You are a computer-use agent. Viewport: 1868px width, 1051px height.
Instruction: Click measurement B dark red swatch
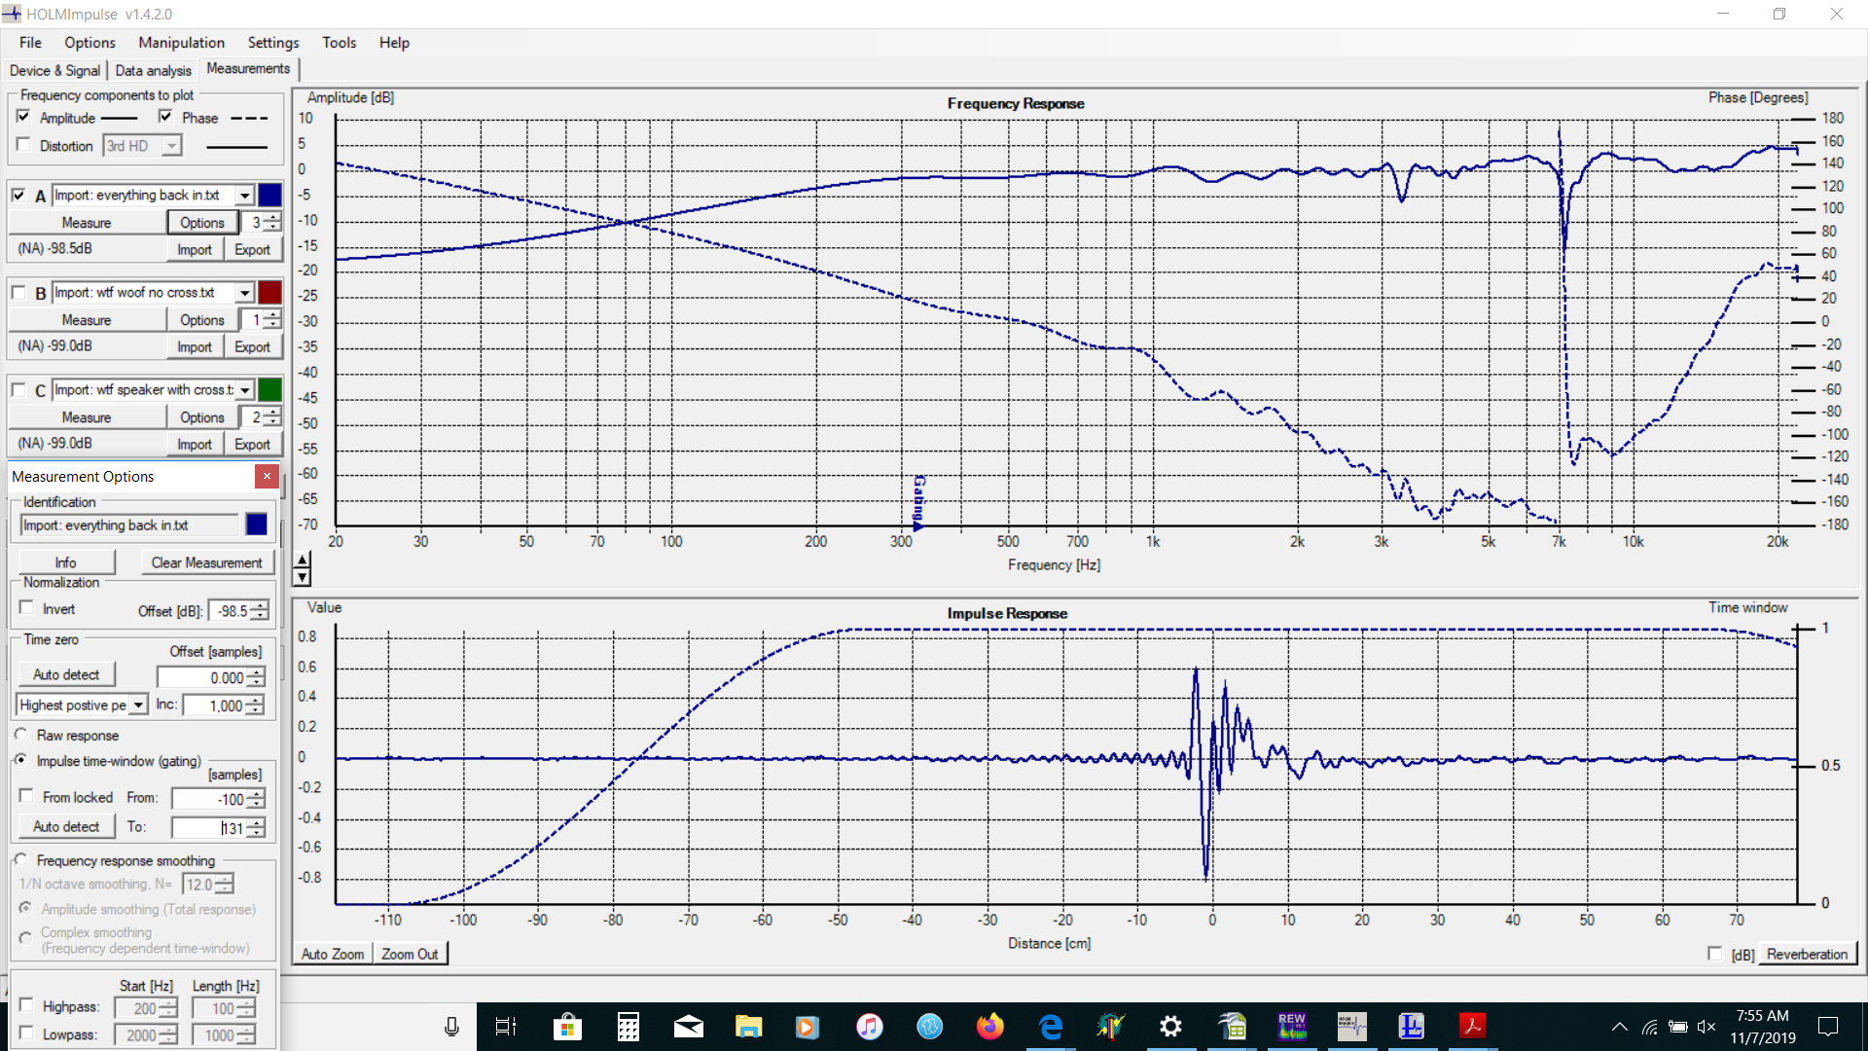click(x=269, y=293)
